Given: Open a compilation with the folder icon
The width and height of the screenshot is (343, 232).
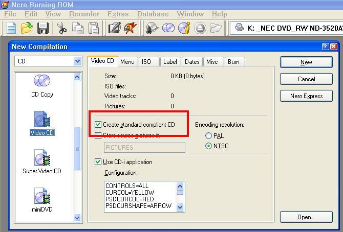Looking at the screenshot, I should [27, 28].
